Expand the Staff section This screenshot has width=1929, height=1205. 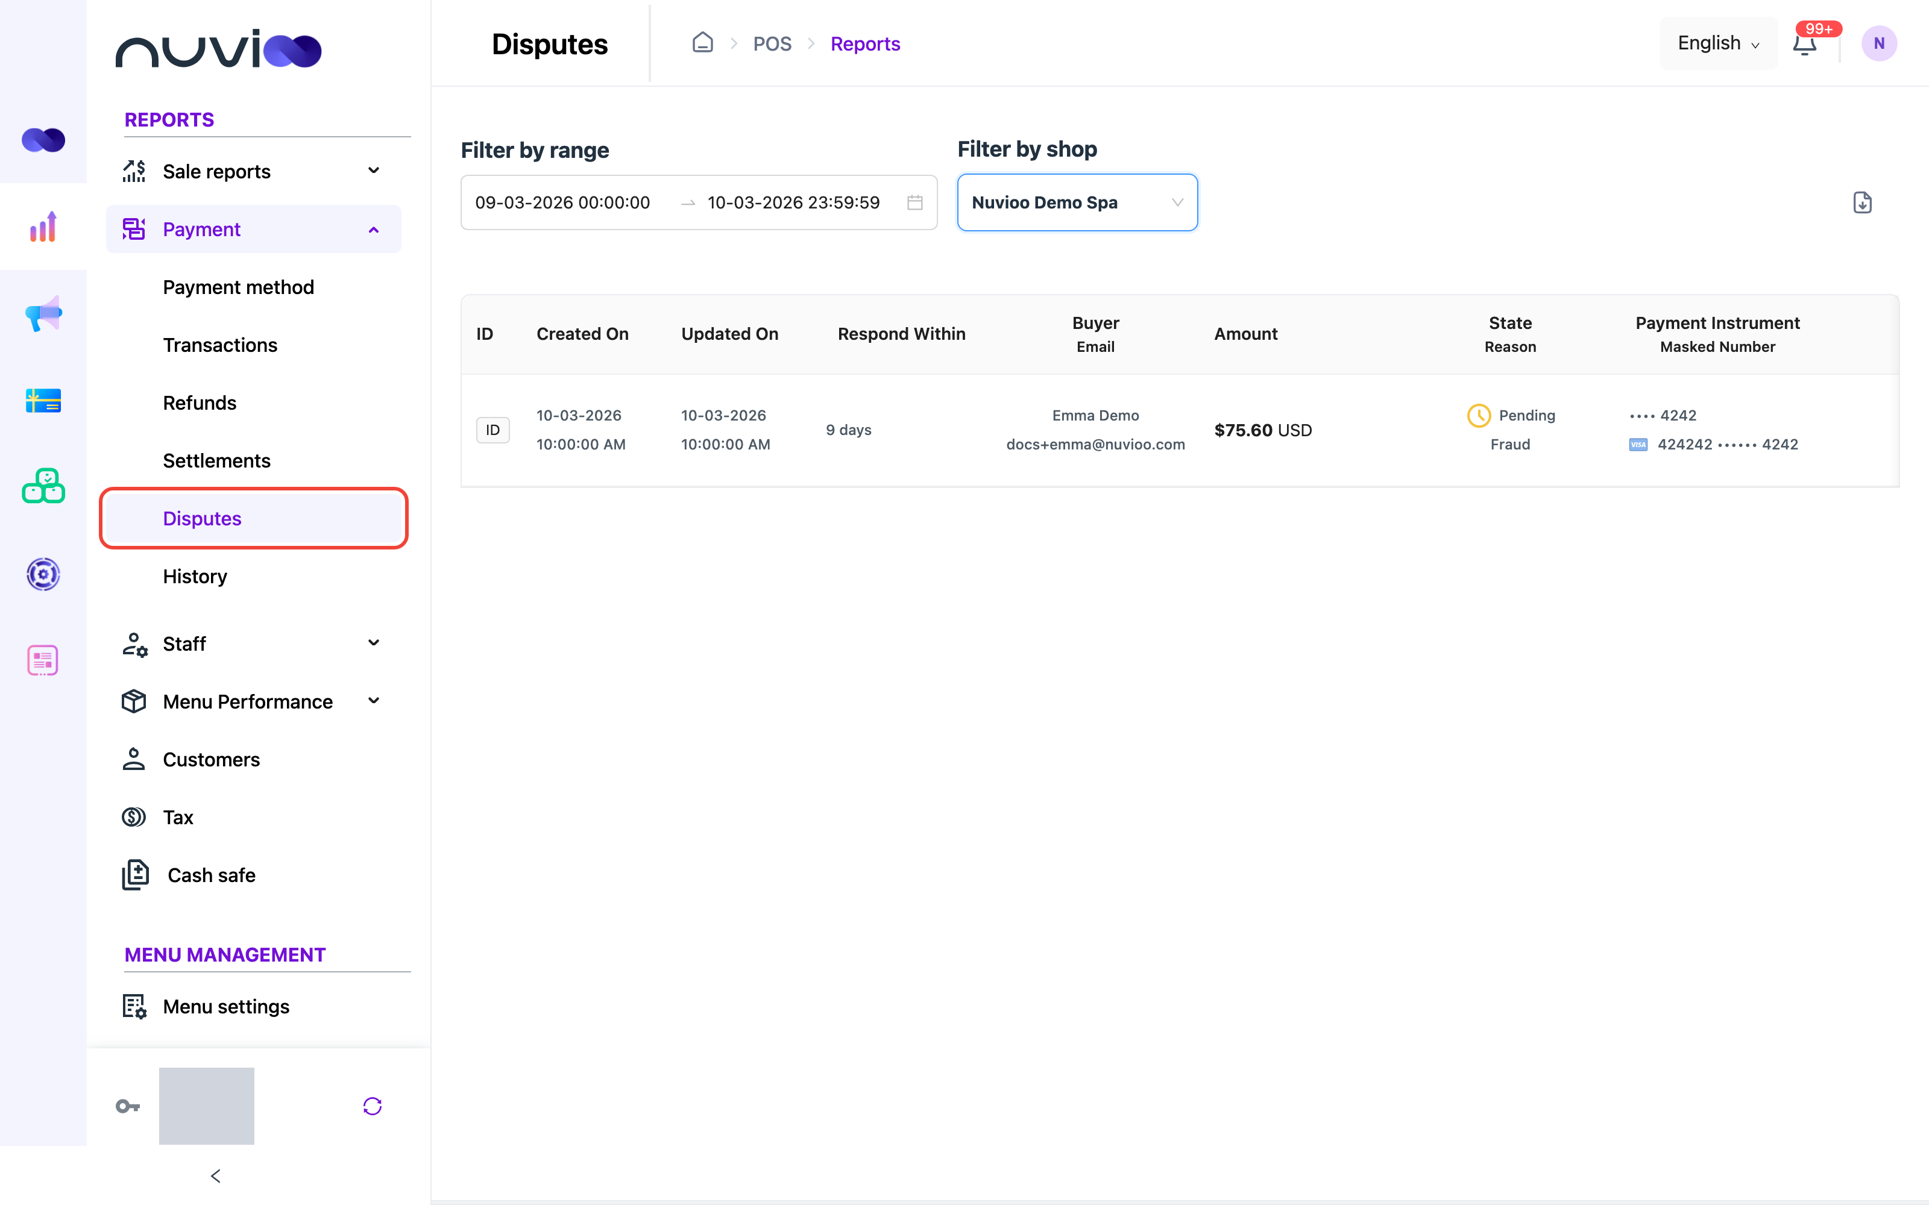coord(253,643)
